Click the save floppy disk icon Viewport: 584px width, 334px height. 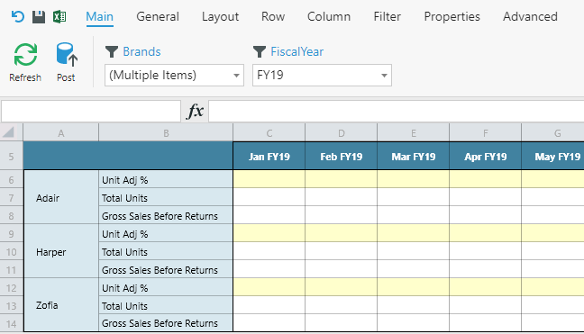(x=39, y=17)
